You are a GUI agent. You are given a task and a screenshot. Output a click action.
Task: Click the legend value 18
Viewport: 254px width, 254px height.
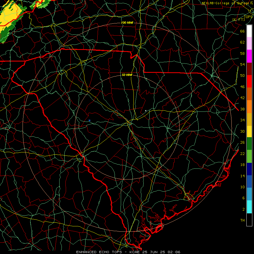tap(242, 165)
